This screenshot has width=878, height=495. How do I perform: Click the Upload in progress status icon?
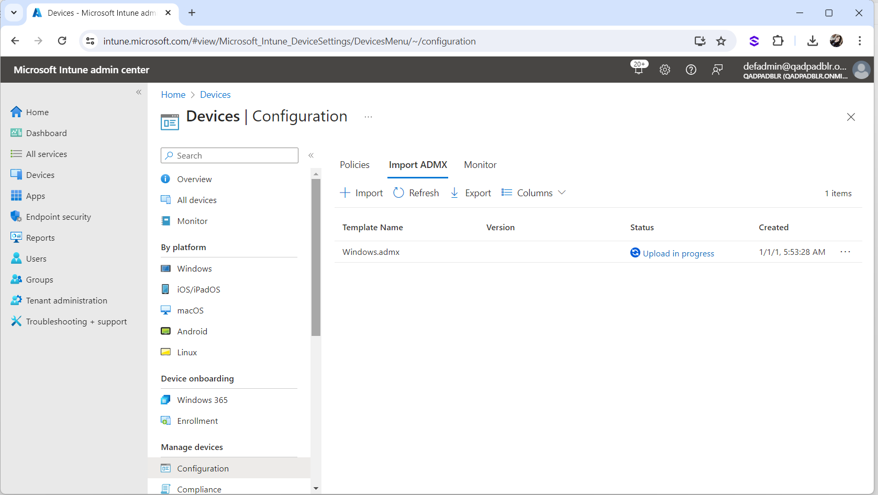click(635, 253)
